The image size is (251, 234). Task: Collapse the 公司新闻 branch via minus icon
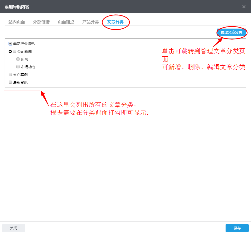click(11, 51)
